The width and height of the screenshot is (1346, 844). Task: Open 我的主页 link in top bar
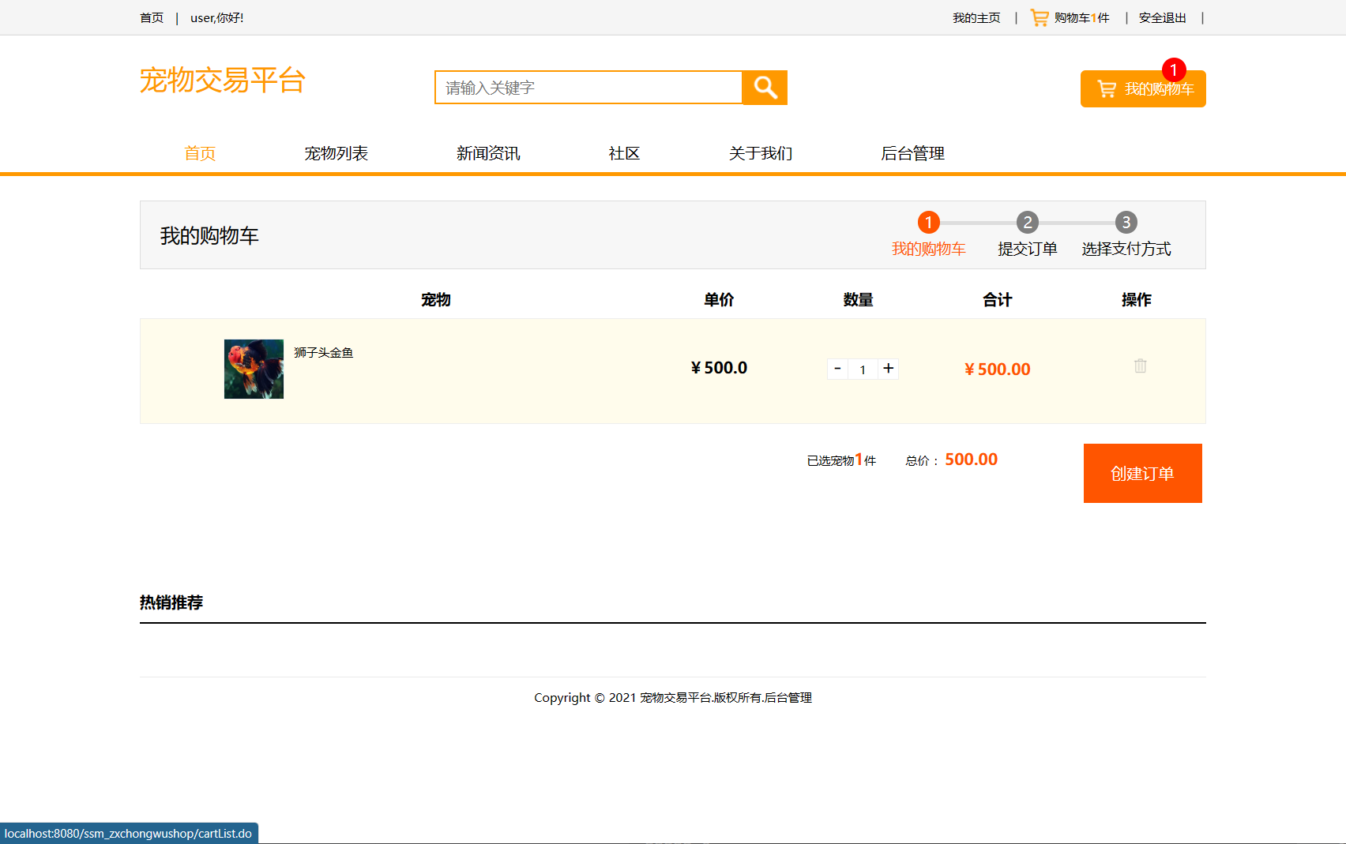976,18
